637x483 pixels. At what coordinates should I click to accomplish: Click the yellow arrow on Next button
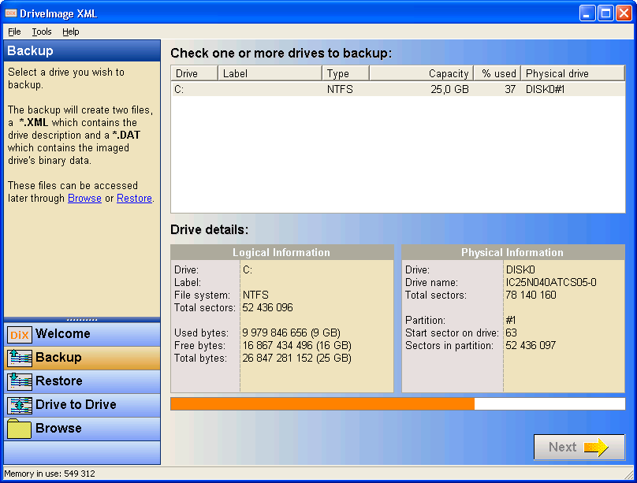point(595,447)
